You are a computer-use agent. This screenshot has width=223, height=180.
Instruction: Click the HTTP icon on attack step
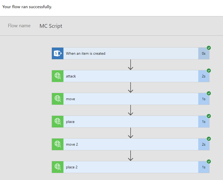point(57,76)
